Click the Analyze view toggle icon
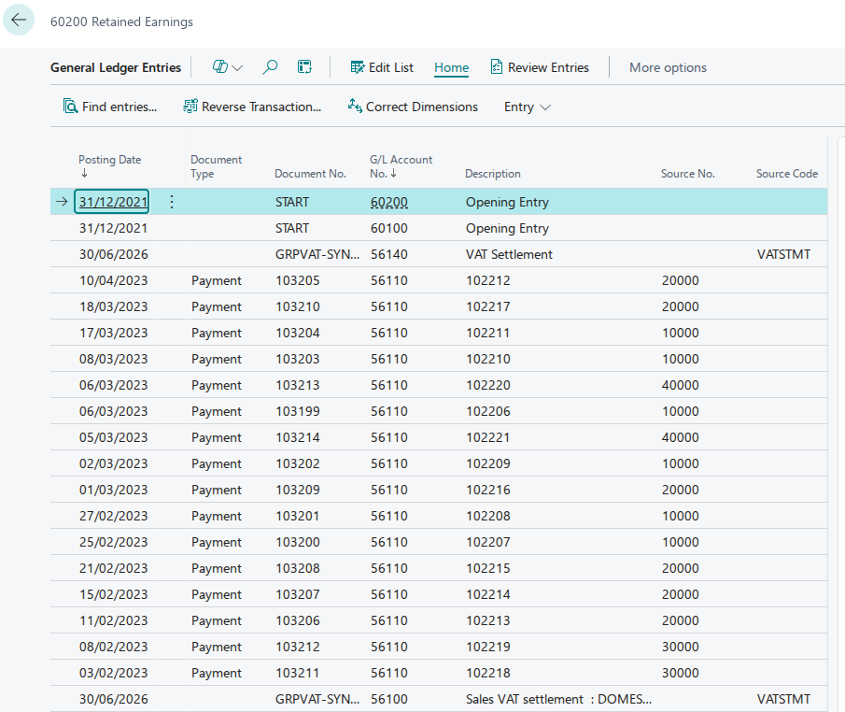 pos(304,67)
